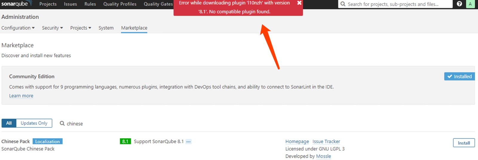The height and width of the screenshot is (160, 478).
Task: Open the System tab
Action: tap(106, 28)
